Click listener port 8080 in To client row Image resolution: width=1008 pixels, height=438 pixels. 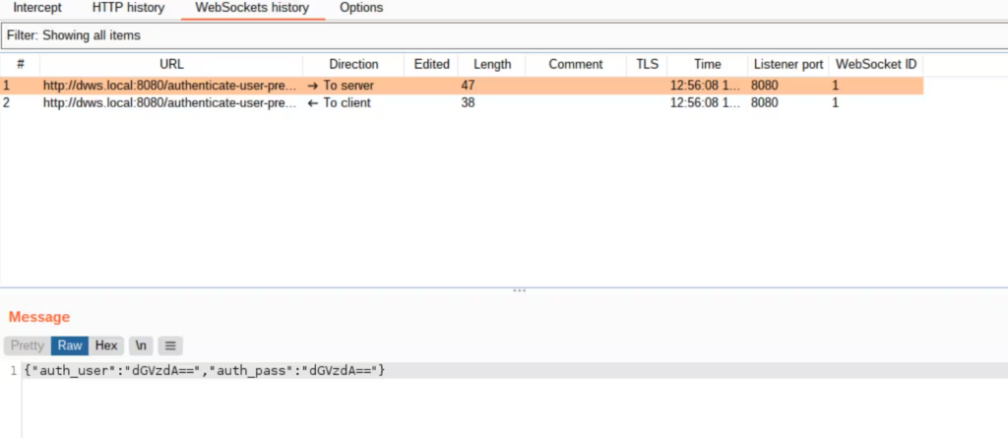point(764,103)
